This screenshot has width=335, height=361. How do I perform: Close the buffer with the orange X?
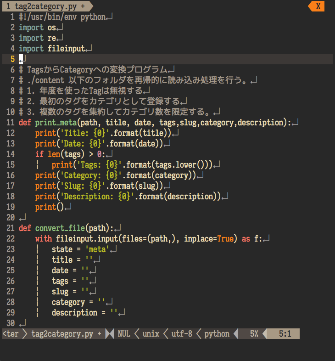pyautogui.click(x=318, y=6)
